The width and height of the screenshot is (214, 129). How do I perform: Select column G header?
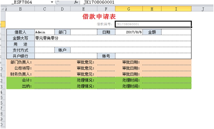pyautogui.click(x=129, y=9)
